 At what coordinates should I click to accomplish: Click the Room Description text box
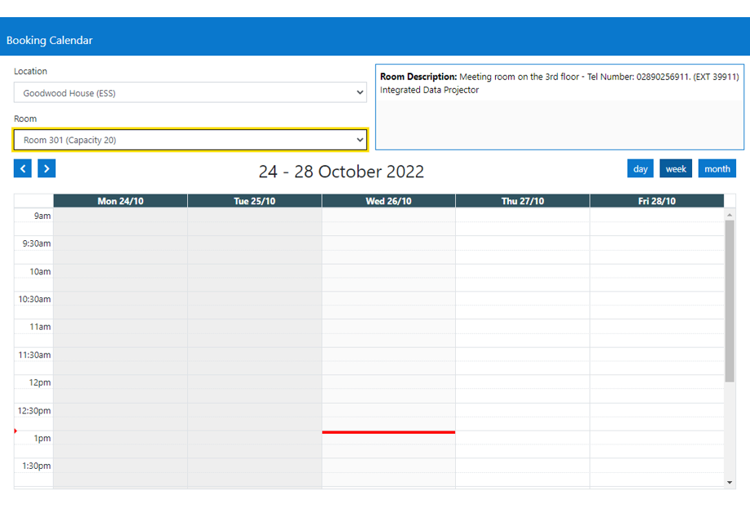coord(560,107)
